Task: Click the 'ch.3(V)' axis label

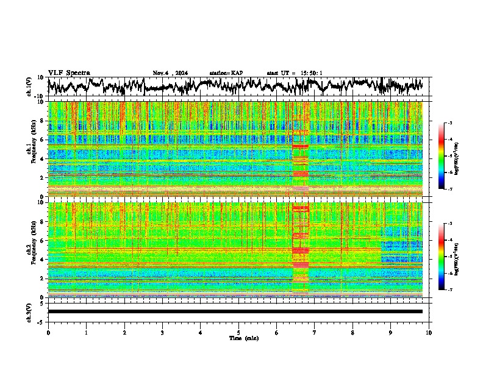Action: click(29, 313)
